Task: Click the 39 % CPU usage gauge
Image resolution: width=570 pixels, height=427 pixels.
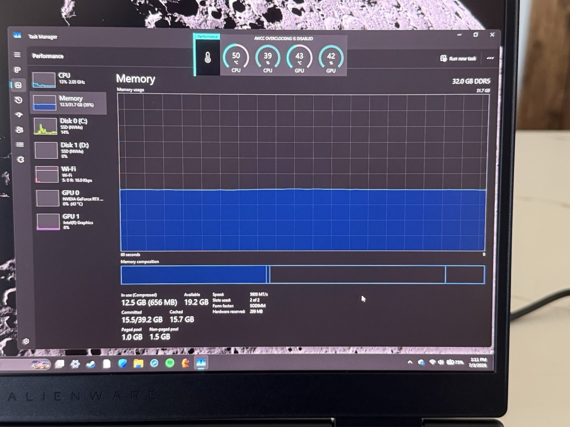Action: (268, 58)
